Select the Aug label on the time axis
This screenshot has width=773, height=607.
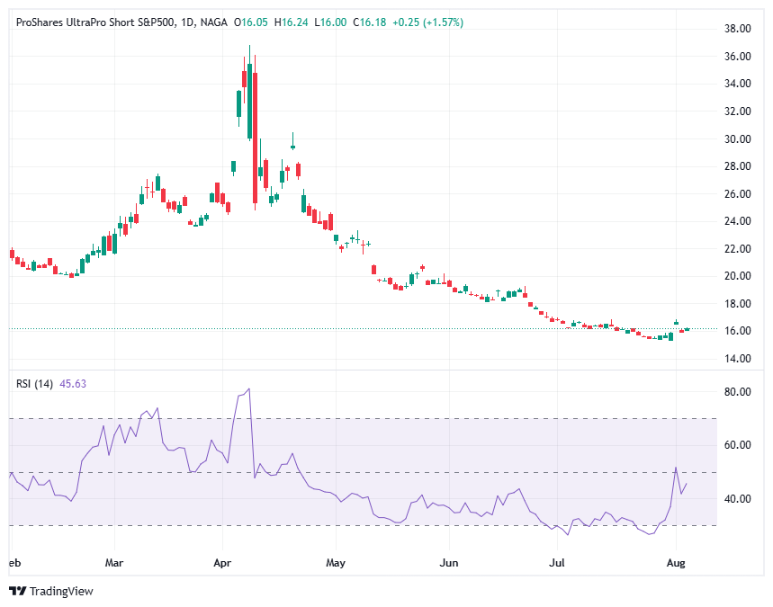point(676,562)
